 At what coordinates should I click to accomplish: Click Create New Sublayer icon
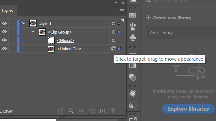click(92, 111)
